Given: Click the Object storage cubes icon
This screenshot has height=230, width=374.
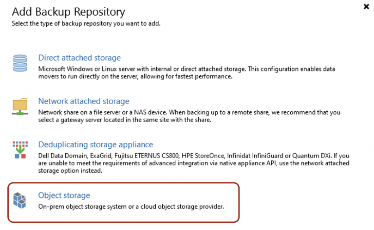Looking at the screenshot, I should click(20, 200).
